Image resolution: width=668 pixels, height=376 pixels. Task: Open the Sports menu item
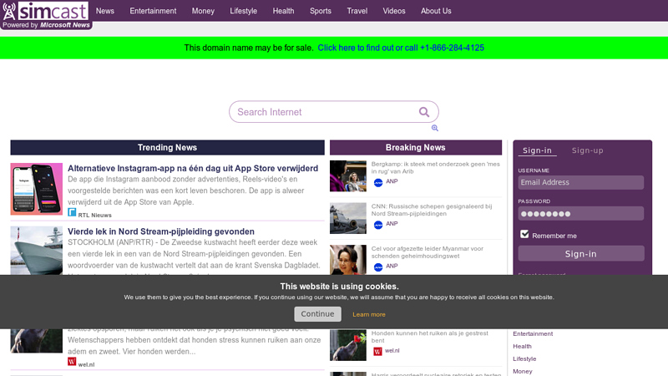pyautogui.click(x=321, y=11)
